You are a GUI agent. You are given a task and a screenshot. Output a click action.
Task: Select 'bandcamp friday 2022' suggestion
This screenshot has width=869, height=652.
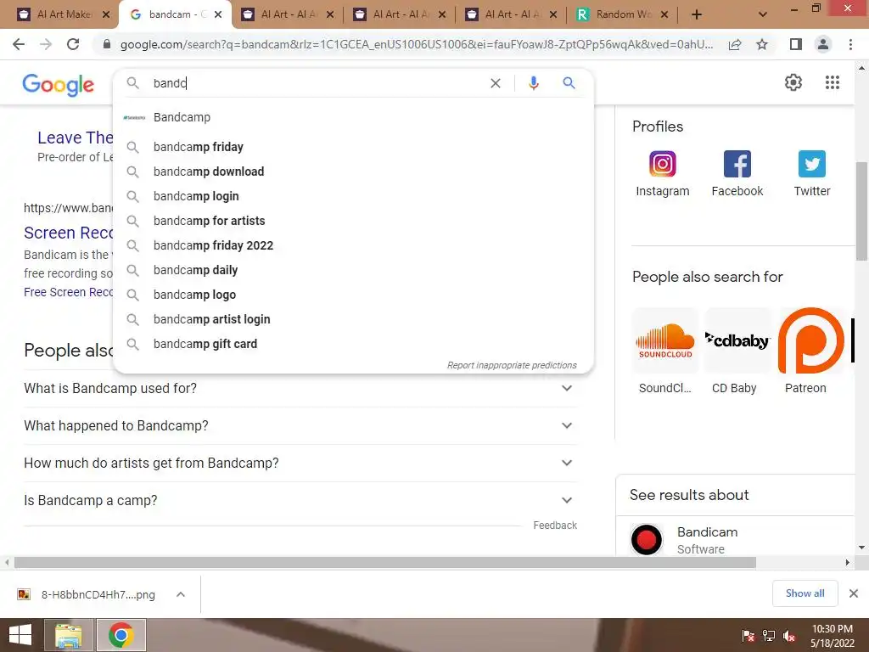(354, 245)
